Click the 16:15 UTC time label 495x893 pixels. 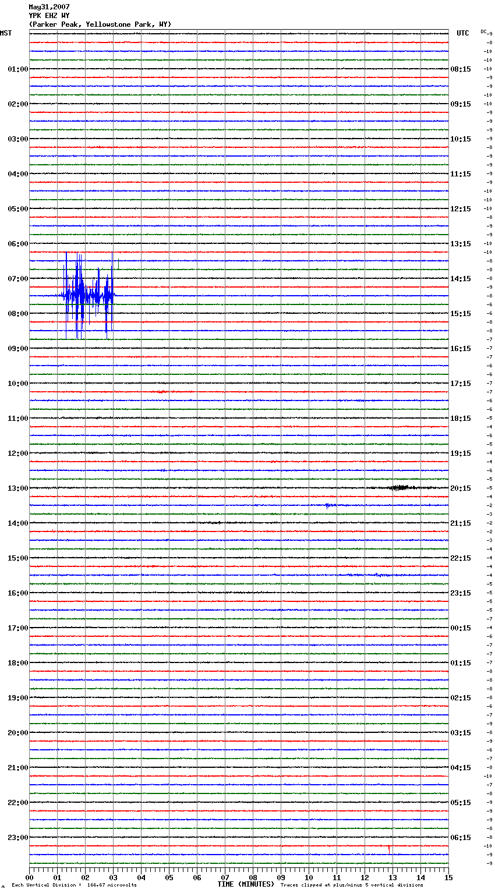click(461, 349)
